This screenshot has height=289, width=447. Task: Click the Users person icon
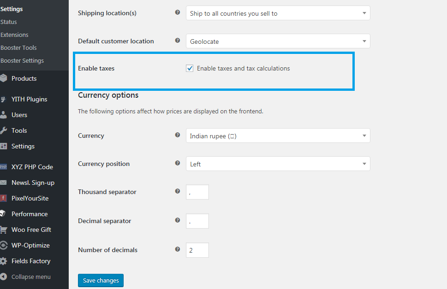[3, 115]
